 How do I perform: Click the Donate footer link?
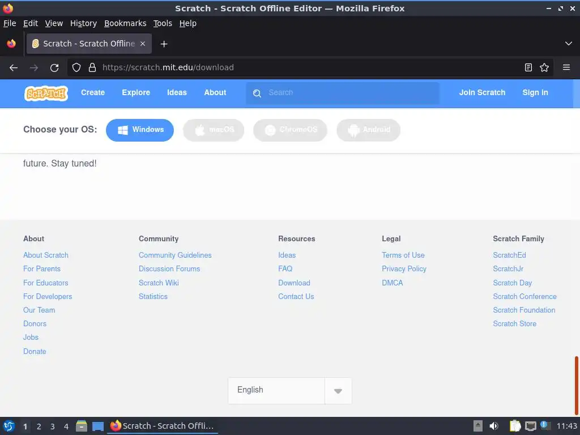tap(35, 351)
